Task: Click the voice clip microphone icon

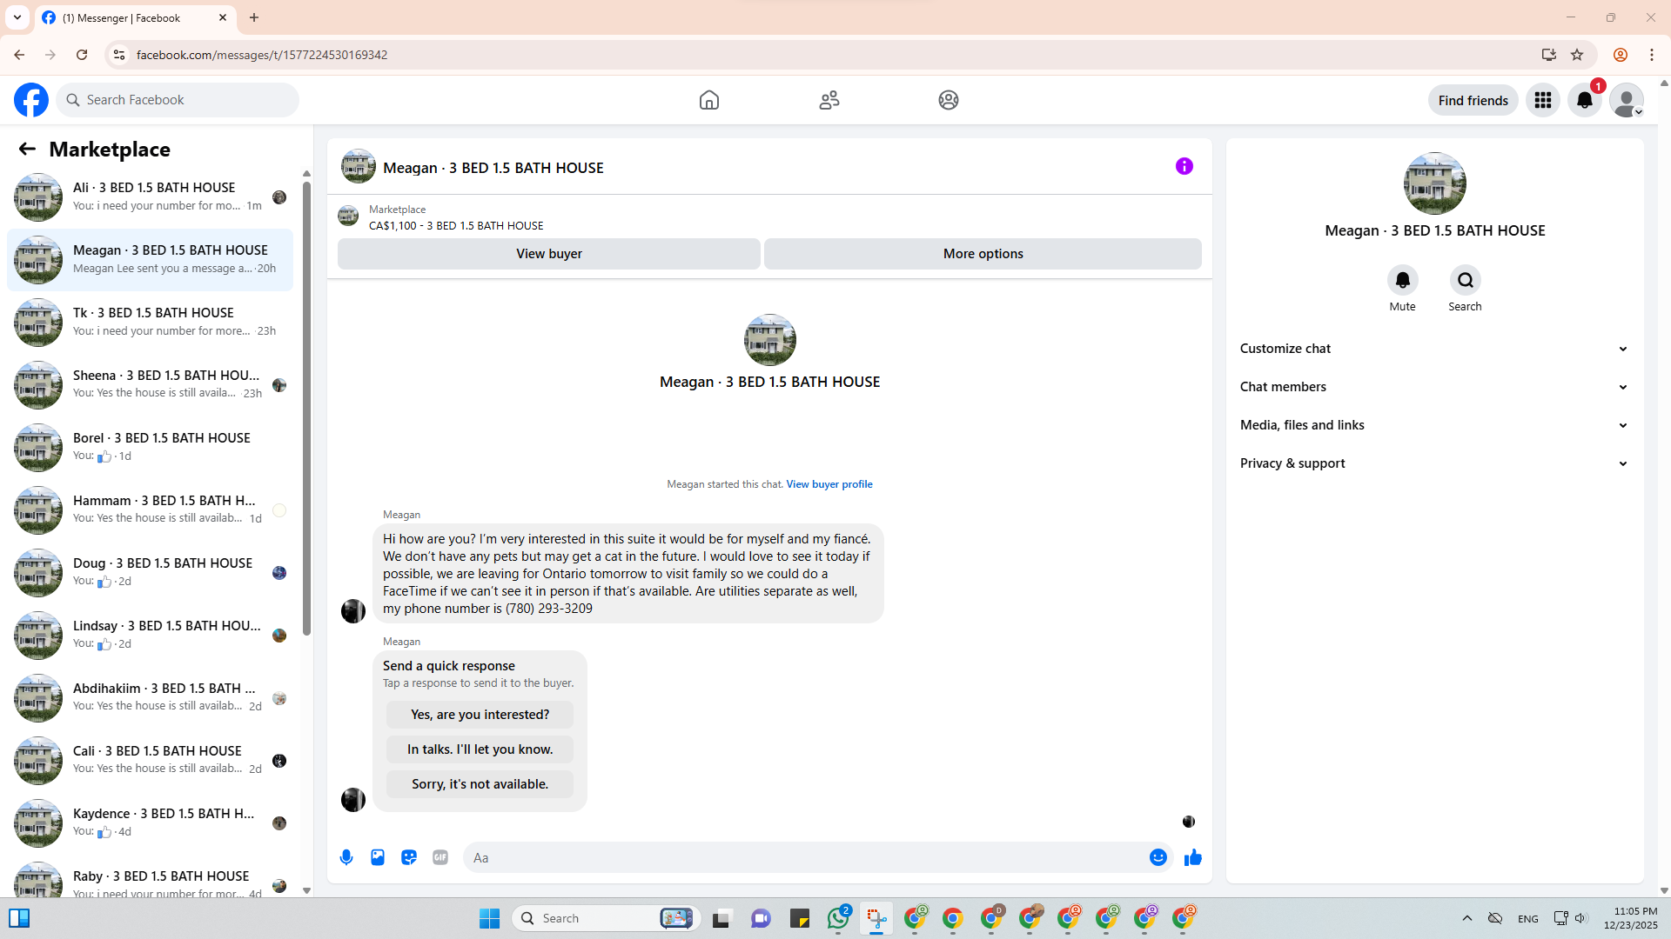Action: 346,857
